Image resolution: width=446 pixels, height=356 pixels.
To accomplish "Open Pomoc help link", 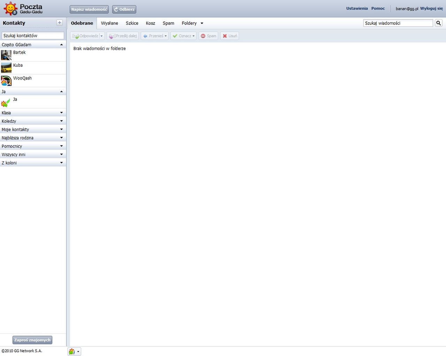I will pyautogui.click(x=378, y=8).
